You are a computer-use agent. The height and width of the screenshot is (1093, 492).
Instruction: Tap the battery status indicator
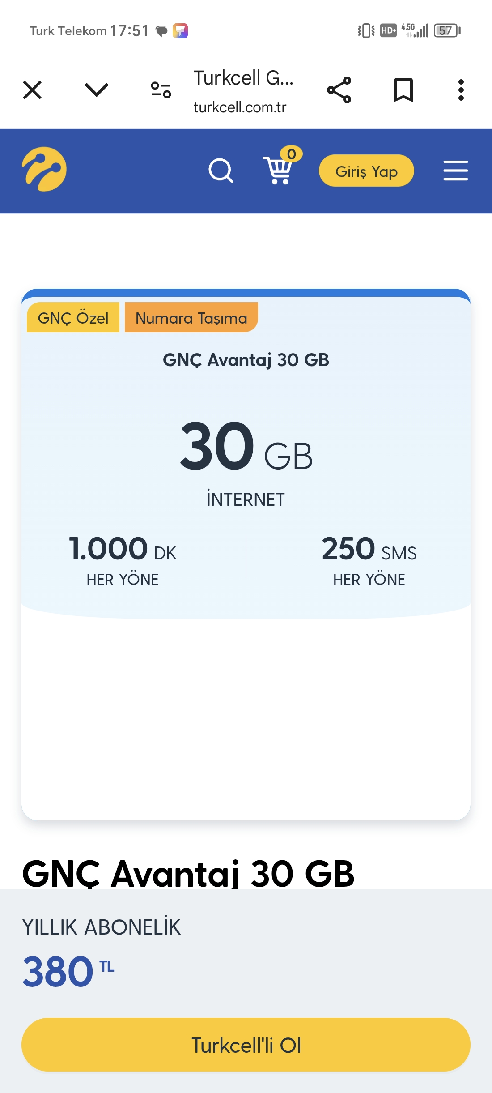447,30
